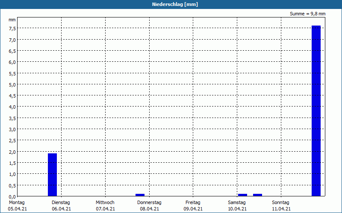This screenshot has height=213, width=342.
Task: Click the Montag axis label
Action: point(17,203)
